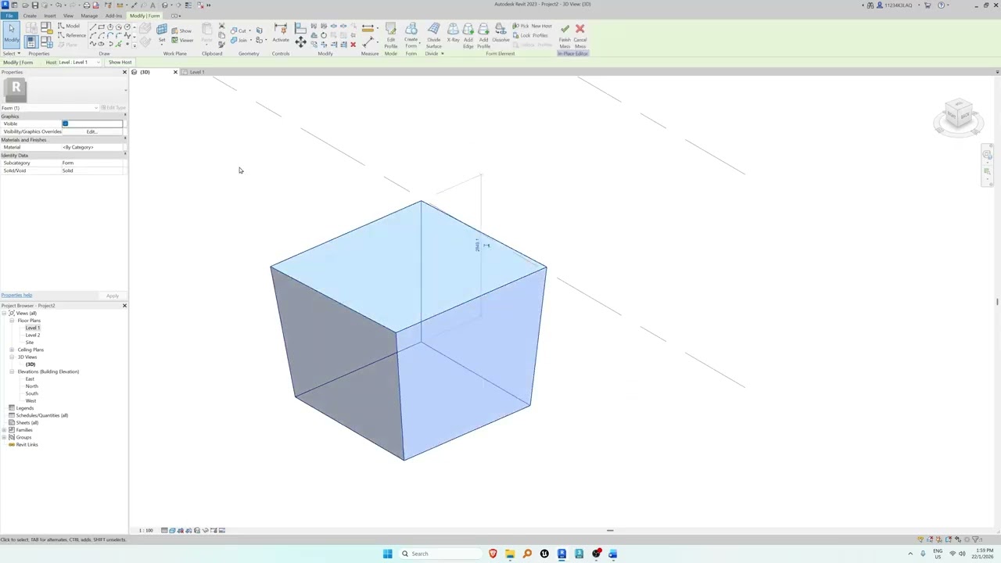
Task: Expand the Families node
Action: coord(4,430)
